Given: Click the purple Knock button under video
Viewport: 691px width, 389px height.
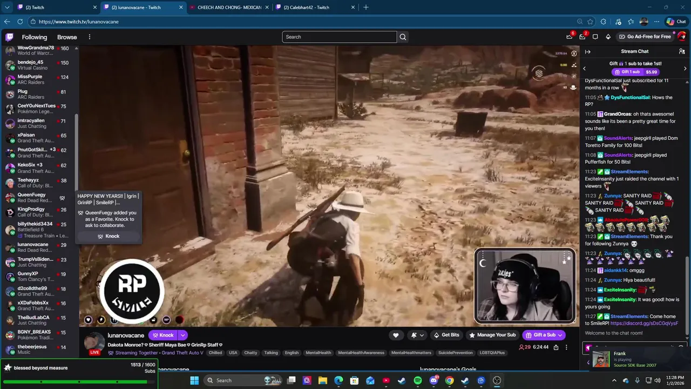Looking at the screenshot, I should [164, 335].
